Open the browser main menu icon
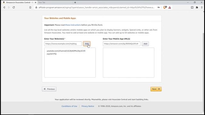Viewport: 205px width, 115px height. pos(202,7)
